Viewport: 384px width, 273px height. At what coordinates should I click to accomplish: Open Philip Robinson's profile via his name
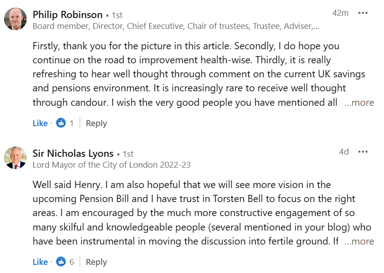[67, 14]
